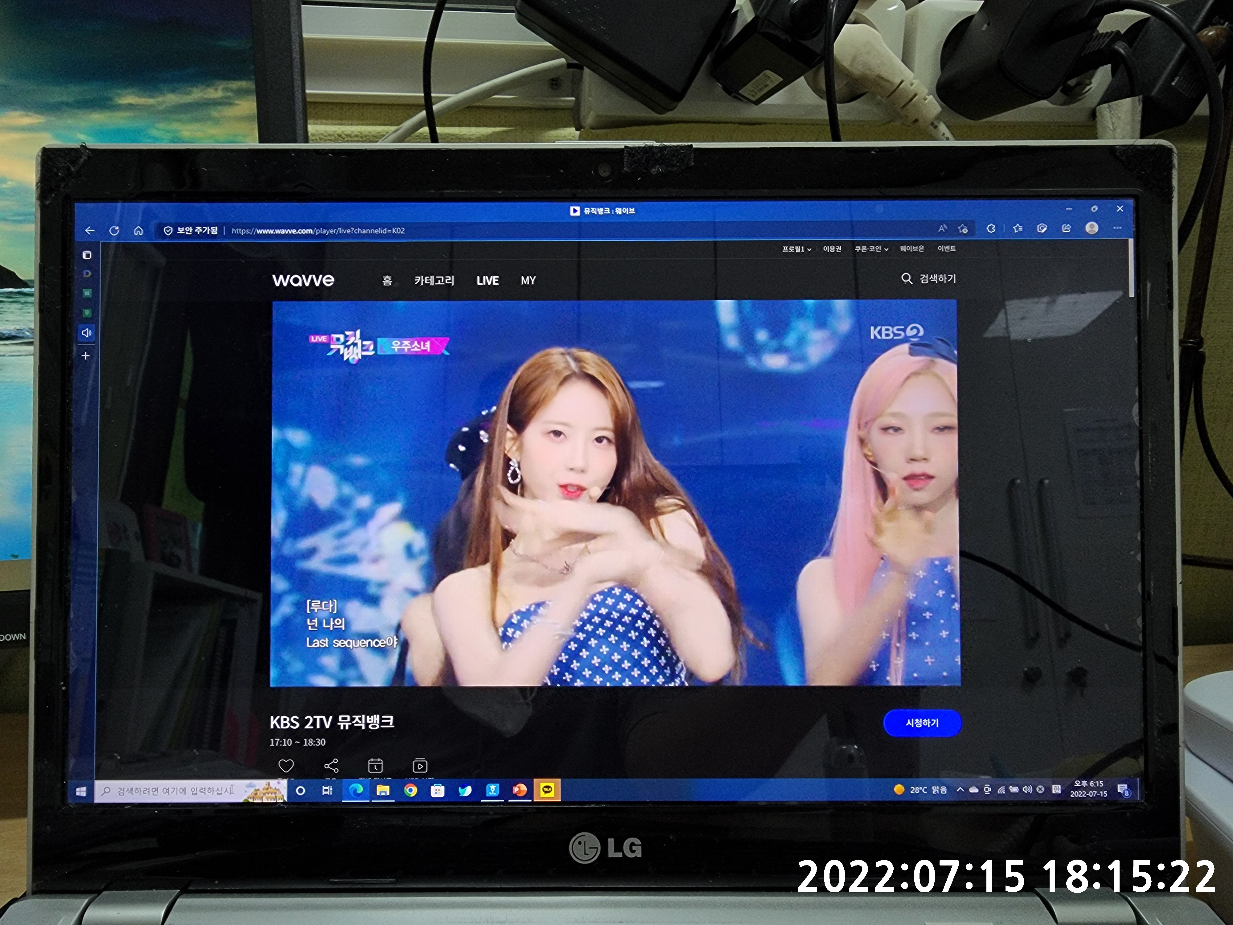Open Edge Settings and more ellipsis
Viewport: 1233px width, 925px height.
1118,228
